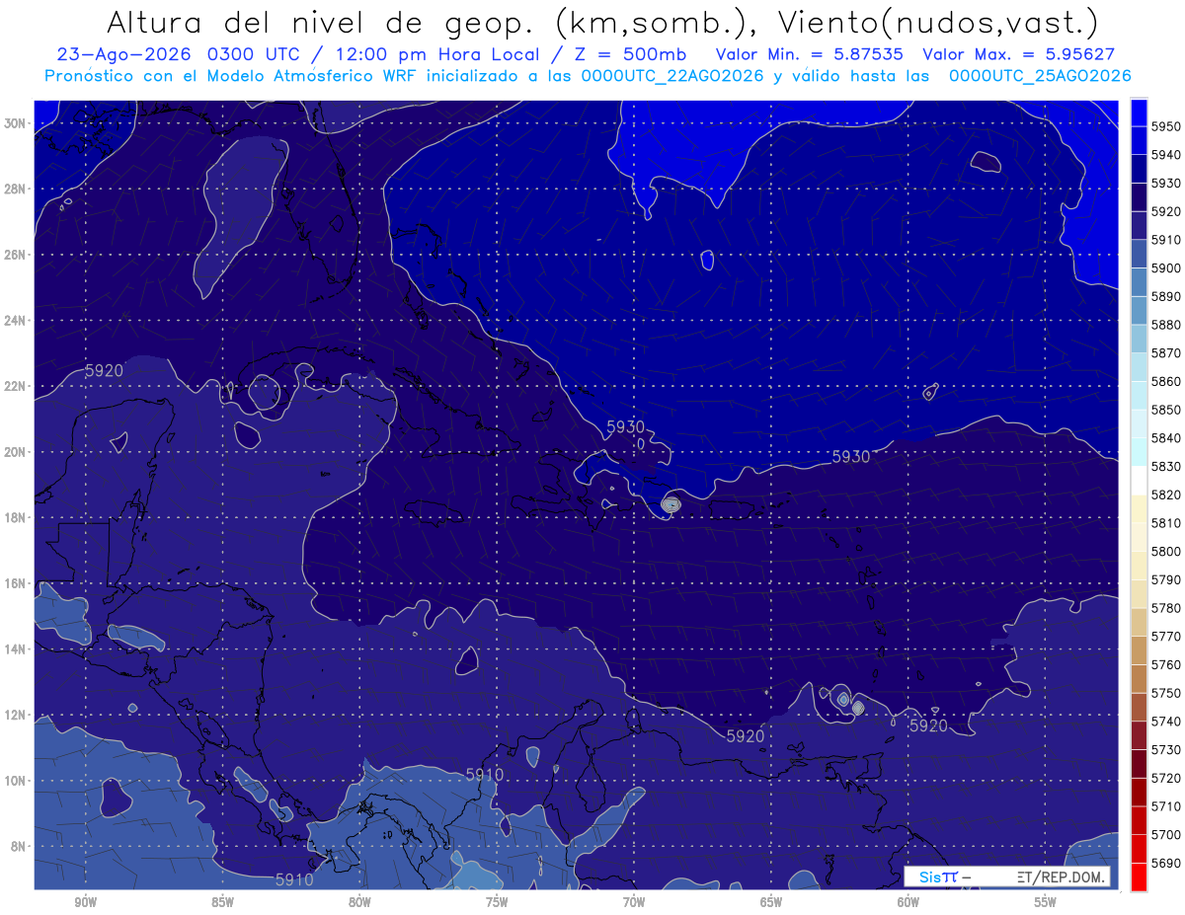Select the dark red band between 5730 and 5720
Viewport: 1185px width, 915px height.
point(1139,764)
